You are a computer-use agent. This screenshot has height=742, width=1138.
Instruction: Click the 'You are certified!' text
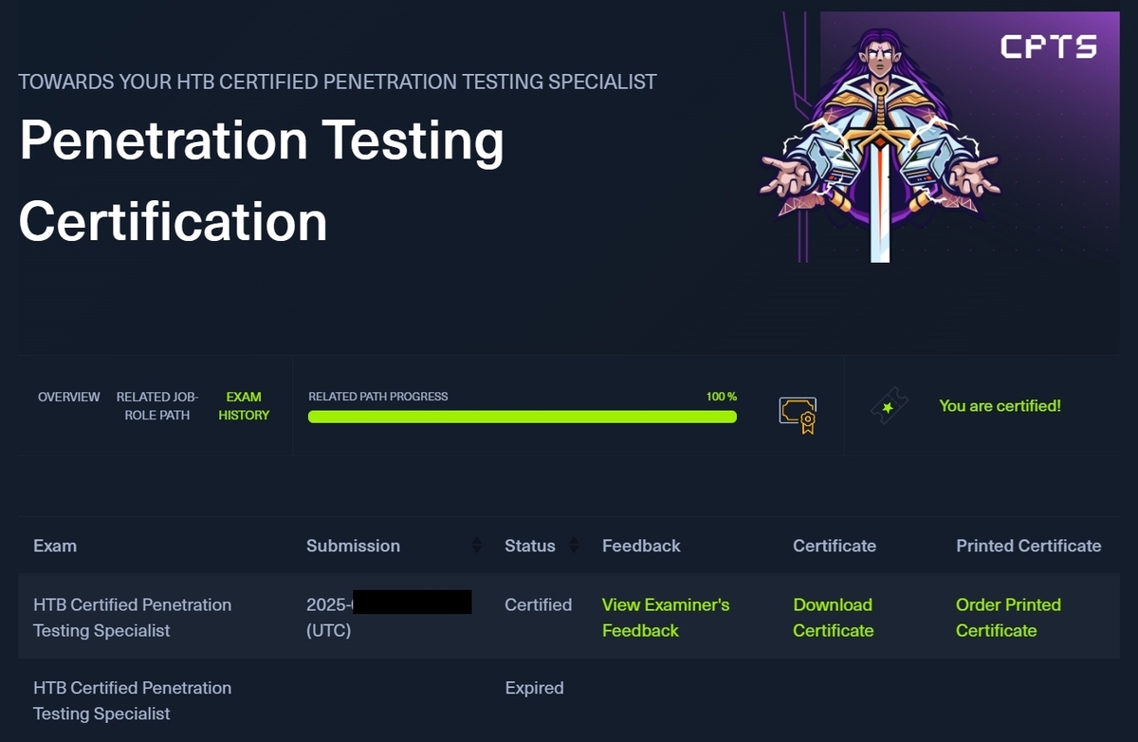pos(1000,406)
